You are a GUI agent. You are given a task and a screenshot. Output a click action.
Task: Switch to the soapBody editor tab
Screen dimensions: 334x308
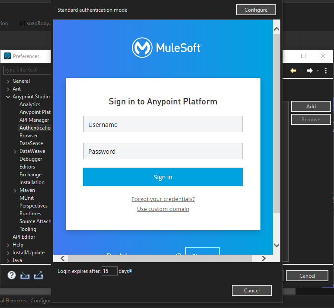pos(35,23)
